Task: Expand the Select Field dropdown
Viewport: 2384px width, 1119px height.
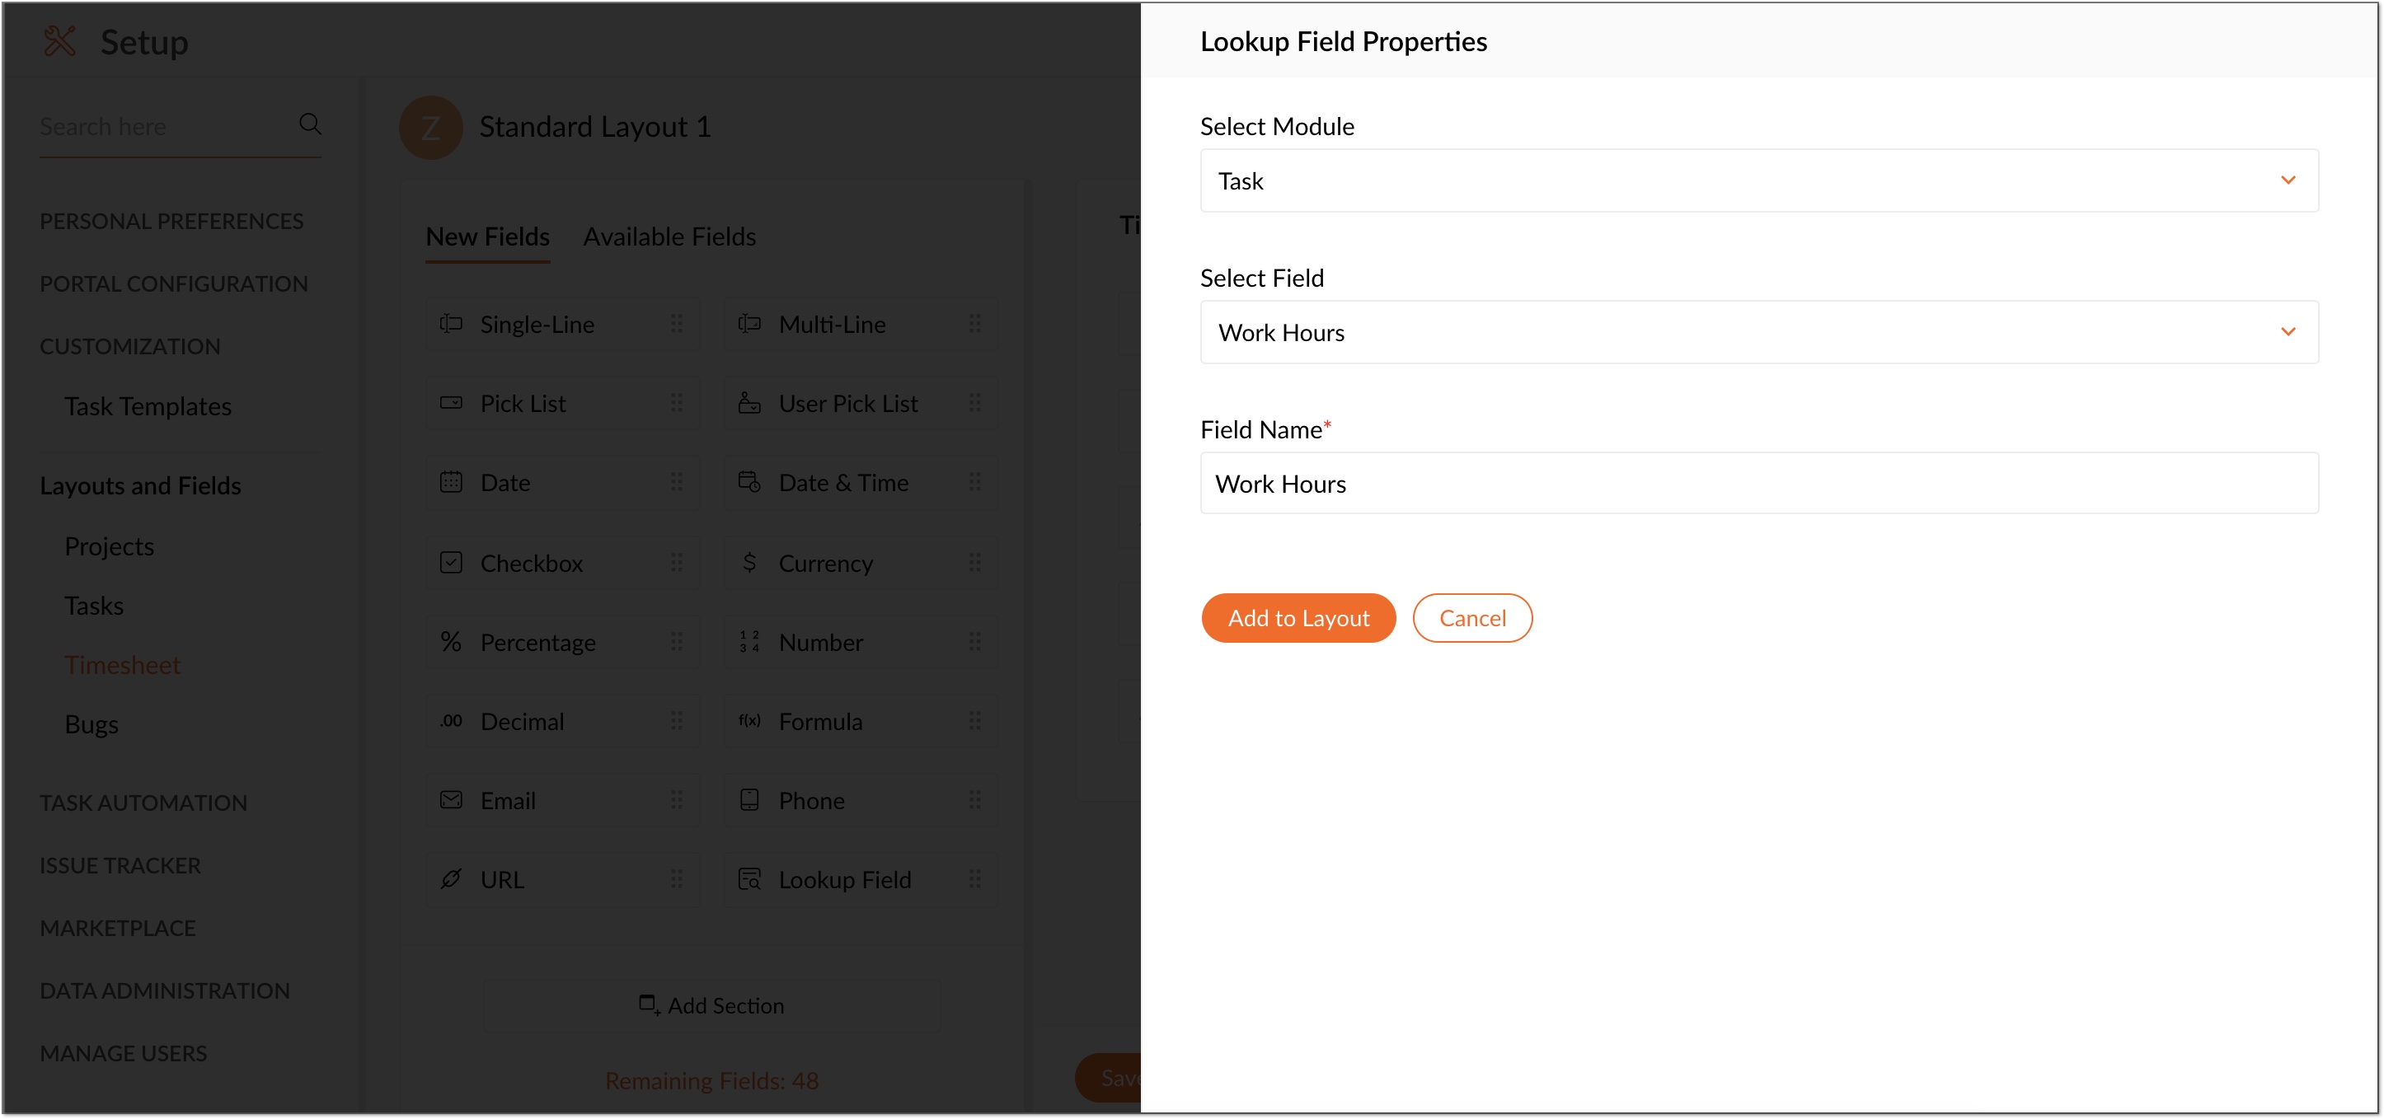Action: pyautogui.click(x=1758, y=333)
